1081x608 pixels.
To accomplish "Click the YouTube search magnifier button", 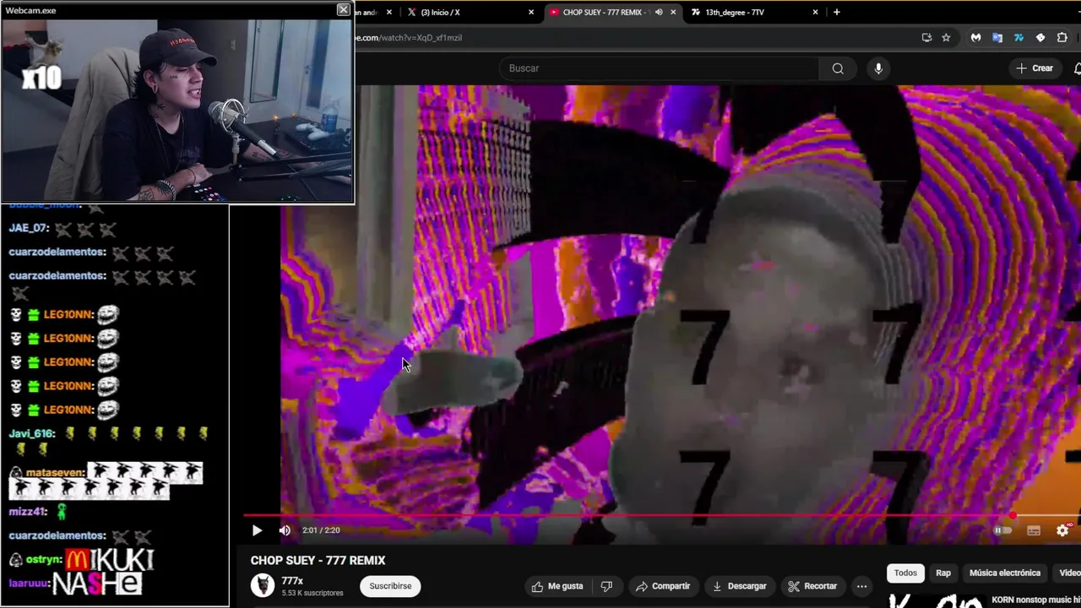I will pyautogui.click(x=838, y=68).
